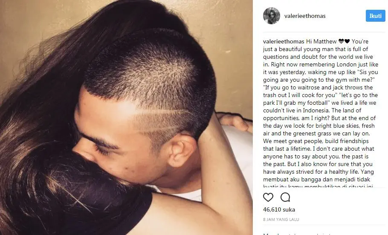
Task: Like the post with the heart icon
Action: click(x=268, y=197)
